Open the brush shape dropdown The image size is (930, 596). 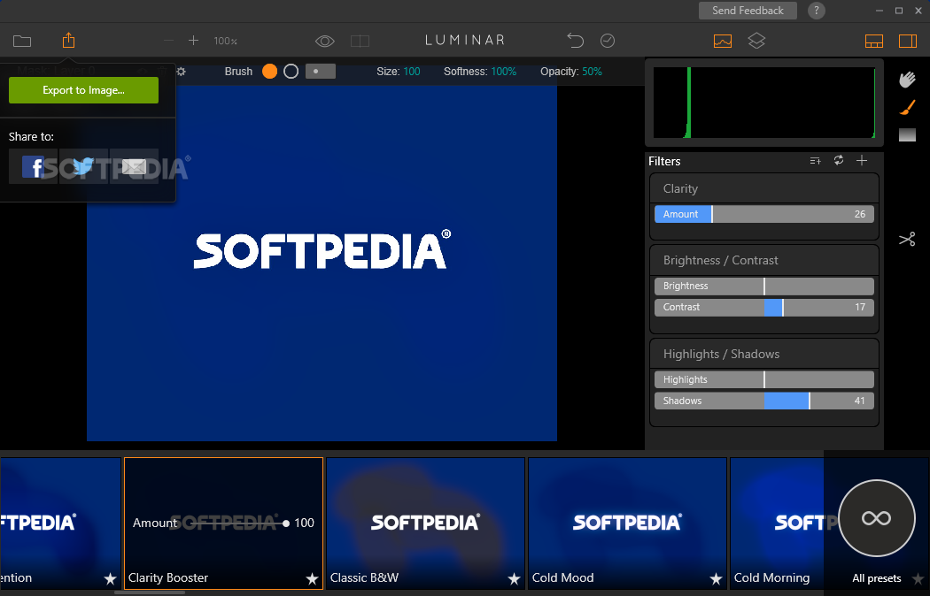(321, 71)
